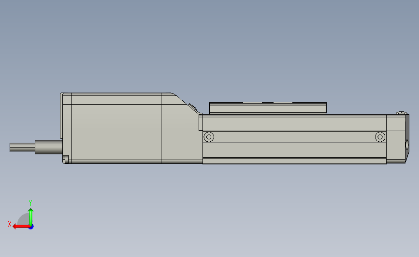
Task: Click the blue Z axis dot of the triad
Action: [x=31, y=227]
